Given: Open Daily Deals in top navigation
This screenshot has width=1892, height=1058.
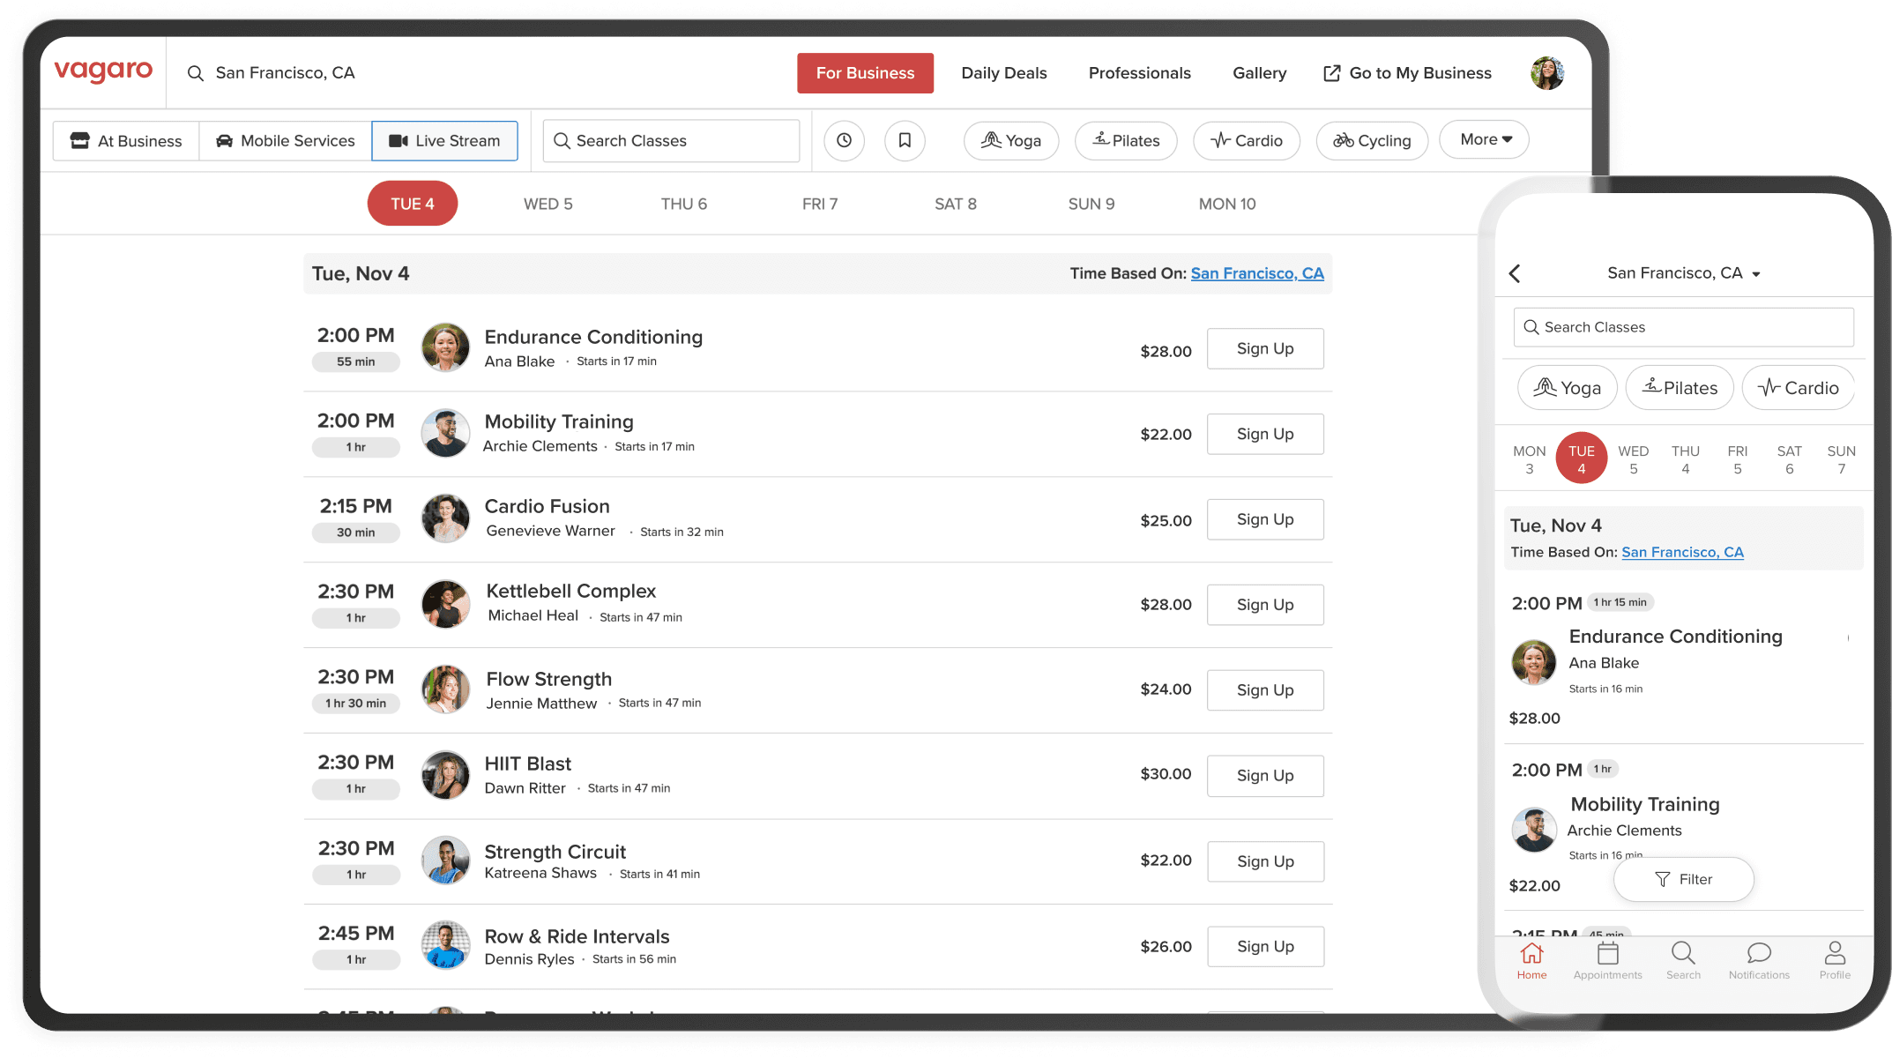Looking at the screenshot, I should (x=1003, y=73).
